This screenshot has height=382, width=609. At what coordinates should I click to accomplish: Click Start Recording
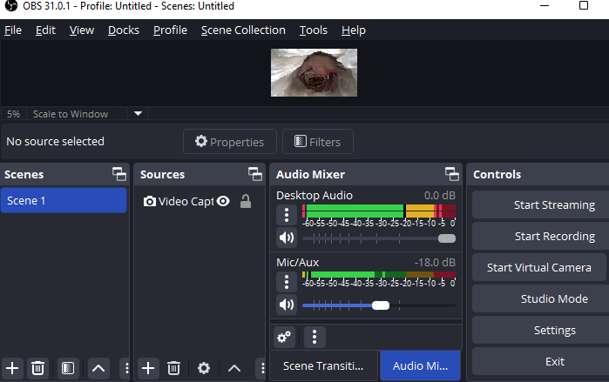pyautogui.click(x=541, y=236)
